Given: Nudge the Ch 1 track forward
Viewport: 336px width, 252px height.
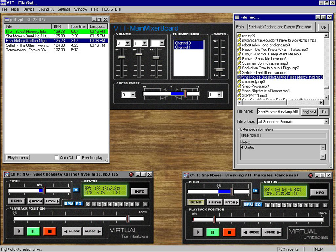Looking at the screenshot, I should (272, 232).
